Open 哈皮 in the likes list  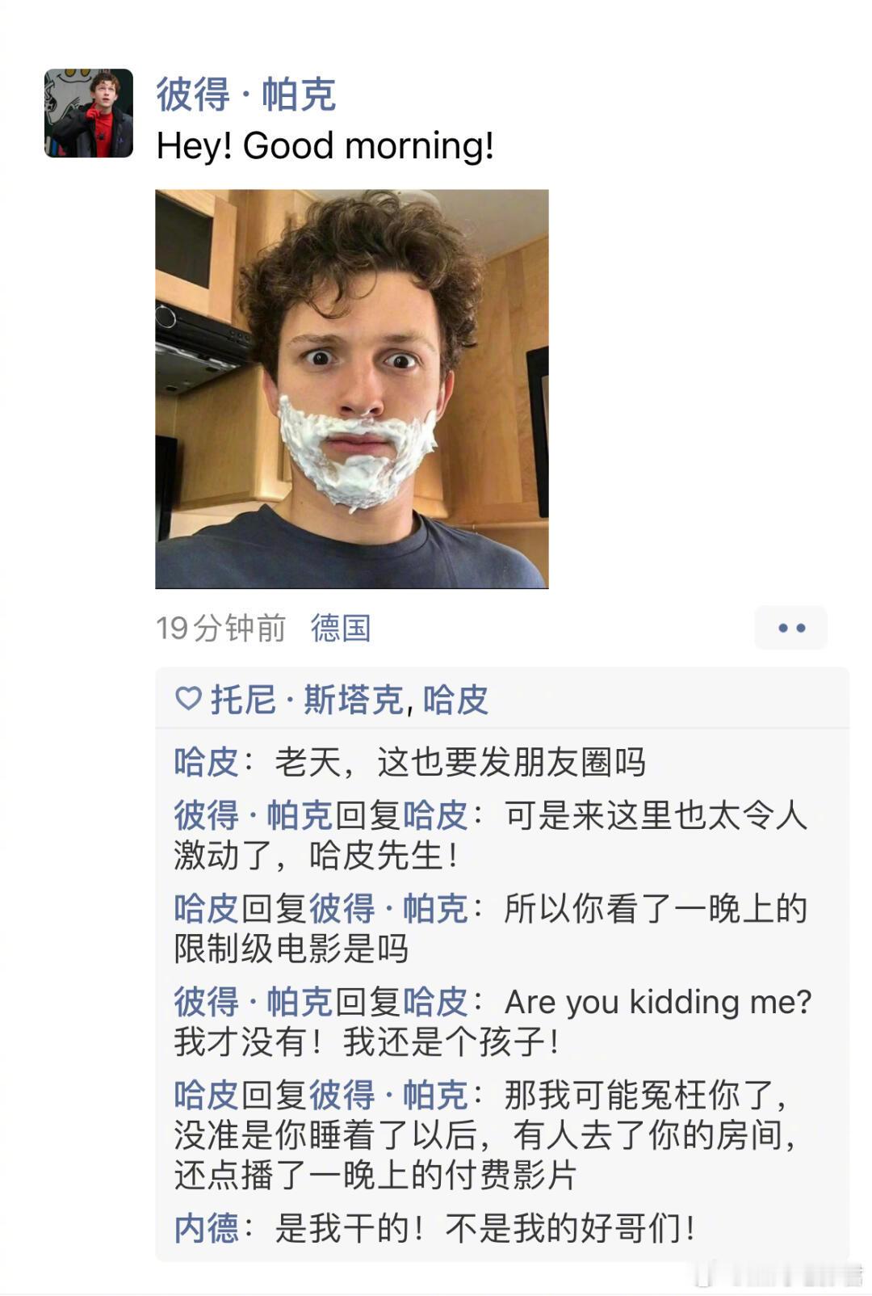455,700
